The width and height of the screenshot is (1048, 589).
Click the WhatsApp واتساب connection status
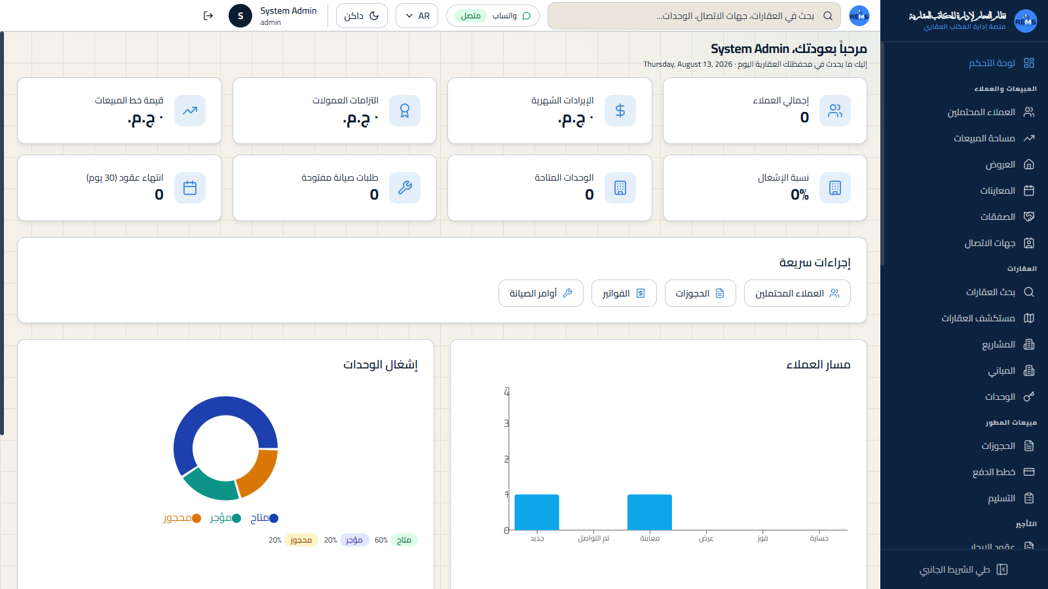tap(493, 16)
